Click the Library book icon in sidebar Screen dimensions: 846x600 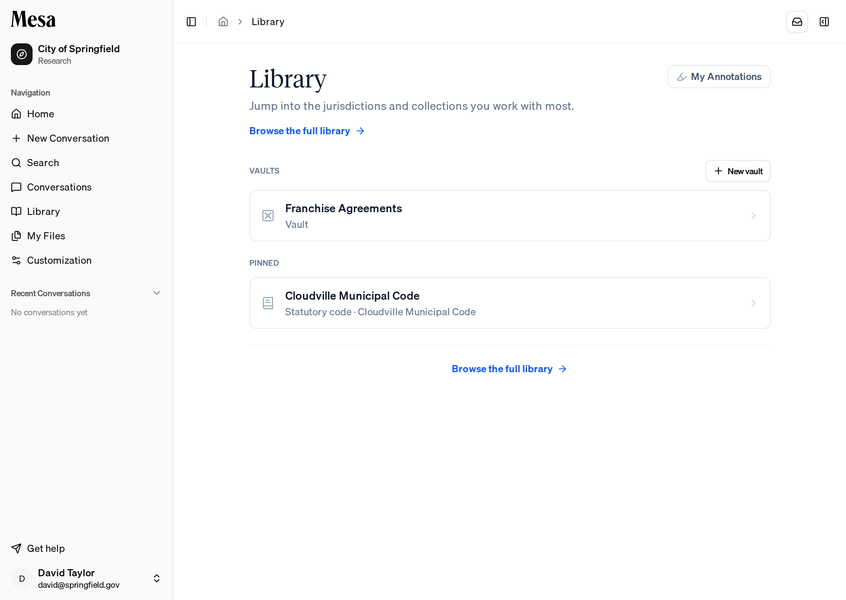[16, 211]
